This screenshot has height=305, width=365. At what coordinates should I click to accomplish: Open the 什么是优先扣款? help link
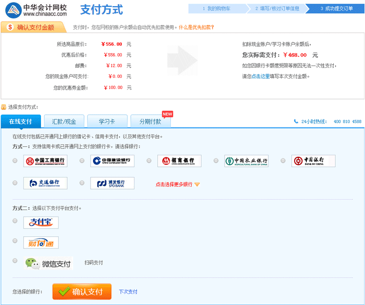pos(196,27)
